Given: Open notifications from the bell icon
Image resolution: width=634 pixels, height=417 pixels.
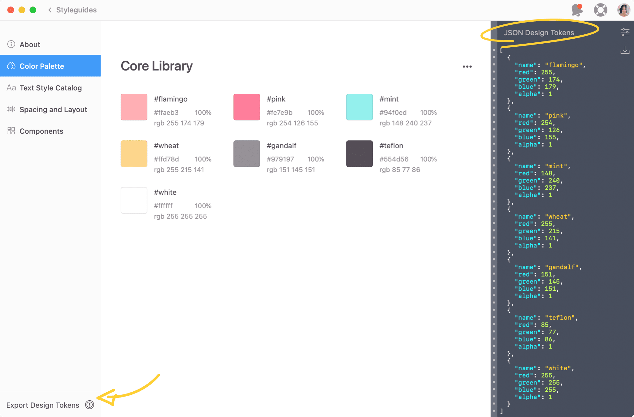Looking at the screenshot, I should click(577, 10).
